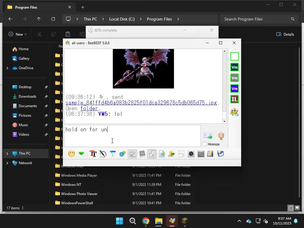
Task: Expand This PC in navigation pane
Action: 7,153
